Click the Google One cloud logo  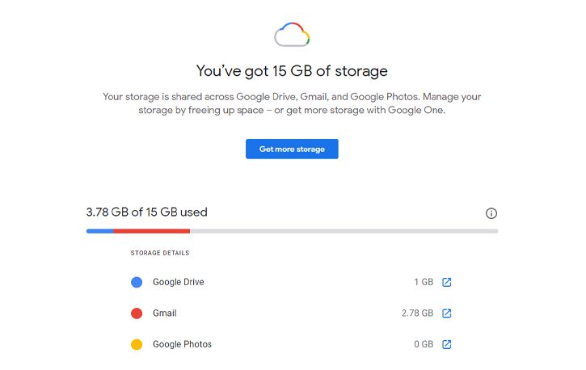click(x=292, y=35)
